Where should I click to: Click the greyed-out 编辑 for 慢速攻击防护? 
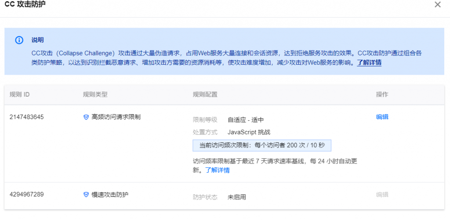click(382, 195)
